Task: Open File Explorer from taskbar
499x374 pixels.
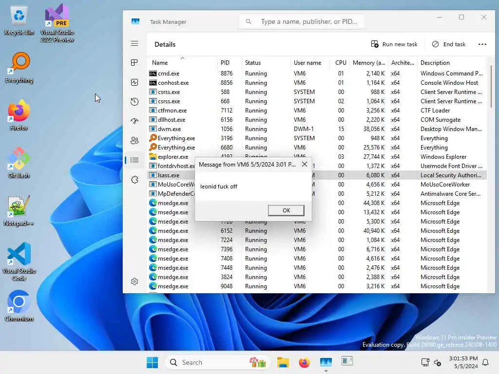Action: (283, 362)
